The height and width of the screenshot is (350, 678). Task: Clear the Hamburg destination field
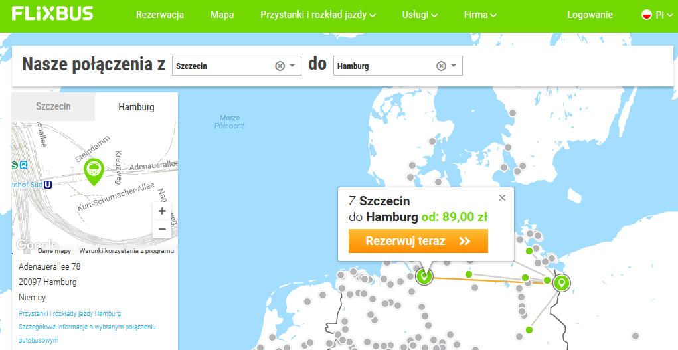pyautogui.click(x=441, y=66)
